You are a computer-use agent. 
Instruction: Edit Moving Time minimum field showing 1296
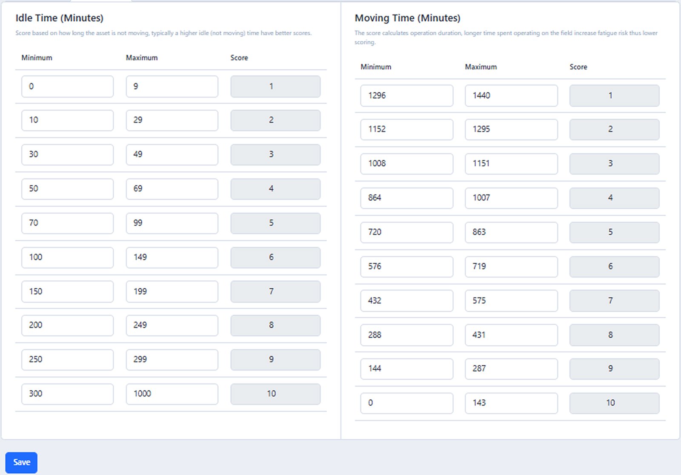pos(406,96)
